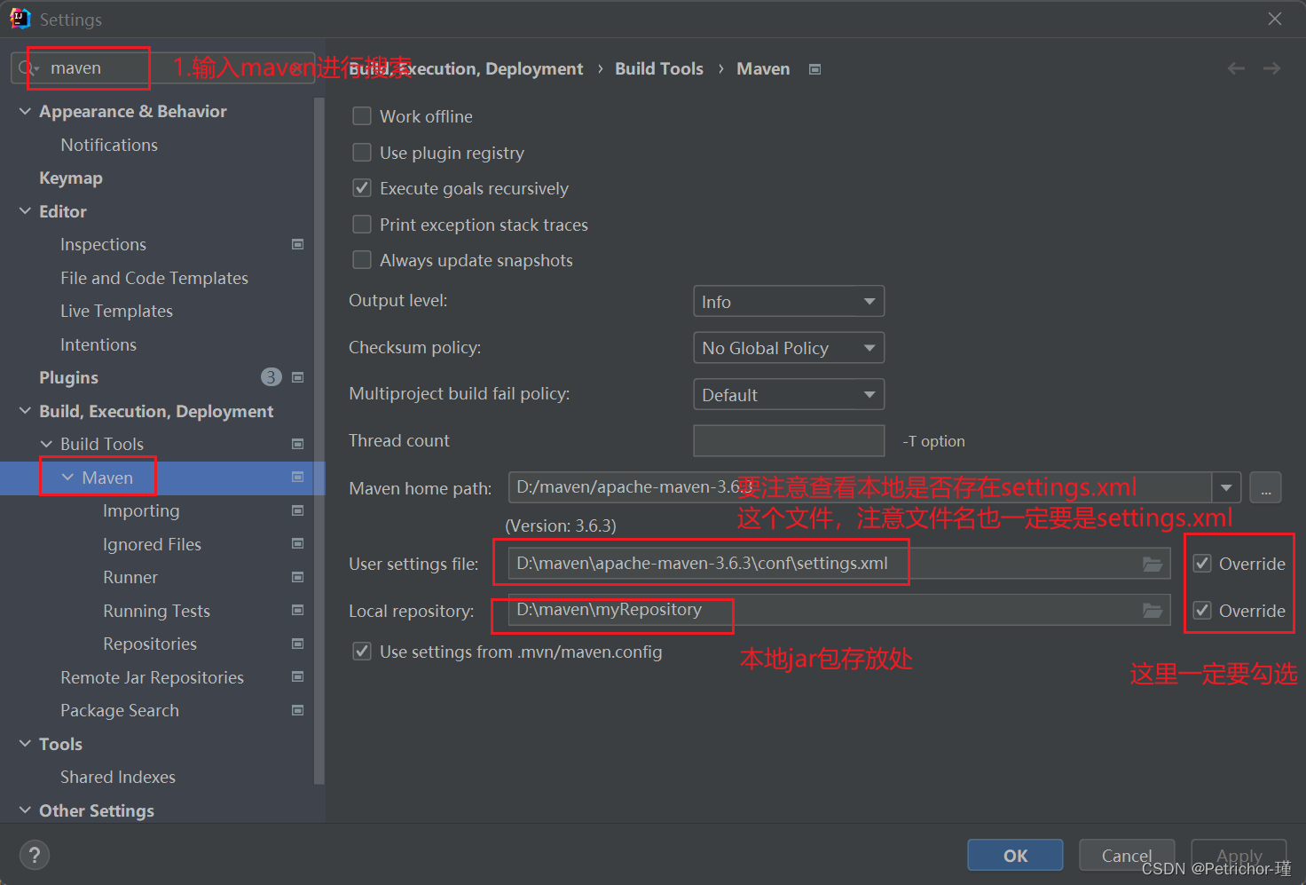1306x885 pixels.
Task: Browse folder for Local repository
Action: (x=1153, y=611)
